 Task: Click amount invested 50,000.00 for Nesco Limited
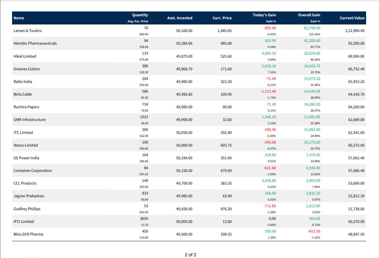click(184, 145)
